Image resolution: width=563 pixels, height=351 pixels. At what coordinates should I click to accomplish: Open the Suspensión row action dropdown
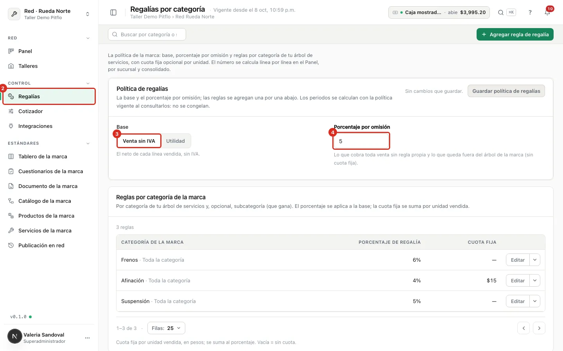[x=535, y=301]
